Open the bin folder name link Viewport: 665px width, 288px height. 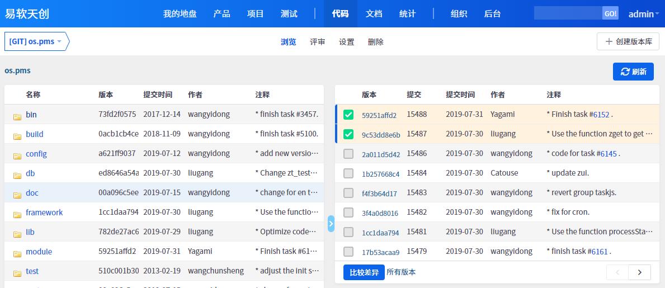tap(31, 115)
